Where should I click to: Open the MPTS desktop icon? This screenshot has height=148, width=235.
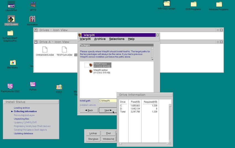tap(33, 4)
